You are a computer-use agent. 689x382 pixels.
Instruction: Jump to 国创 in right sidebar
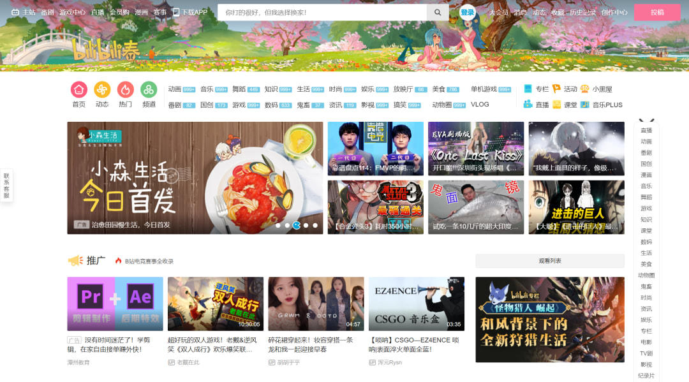[646, 164]
